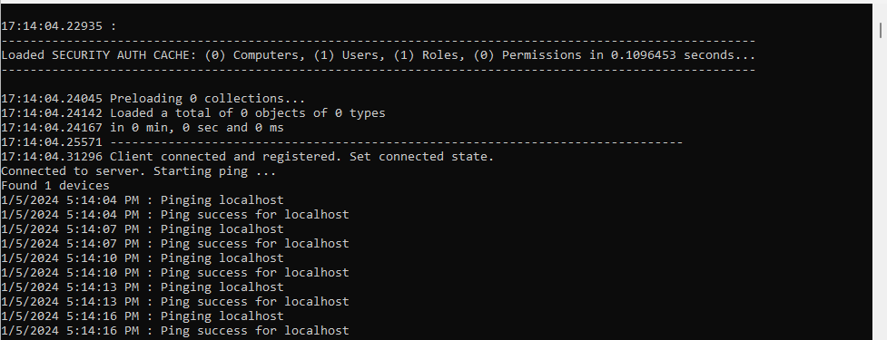The image size is (887, 340).
Task: Click the Loaded a total of 0 objects line
Action: coord(192,113)
